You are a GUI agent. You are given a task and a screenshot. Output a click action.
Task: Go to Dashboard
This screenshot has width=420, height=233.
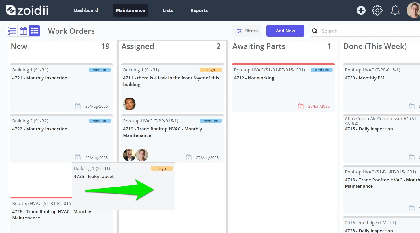86,10
